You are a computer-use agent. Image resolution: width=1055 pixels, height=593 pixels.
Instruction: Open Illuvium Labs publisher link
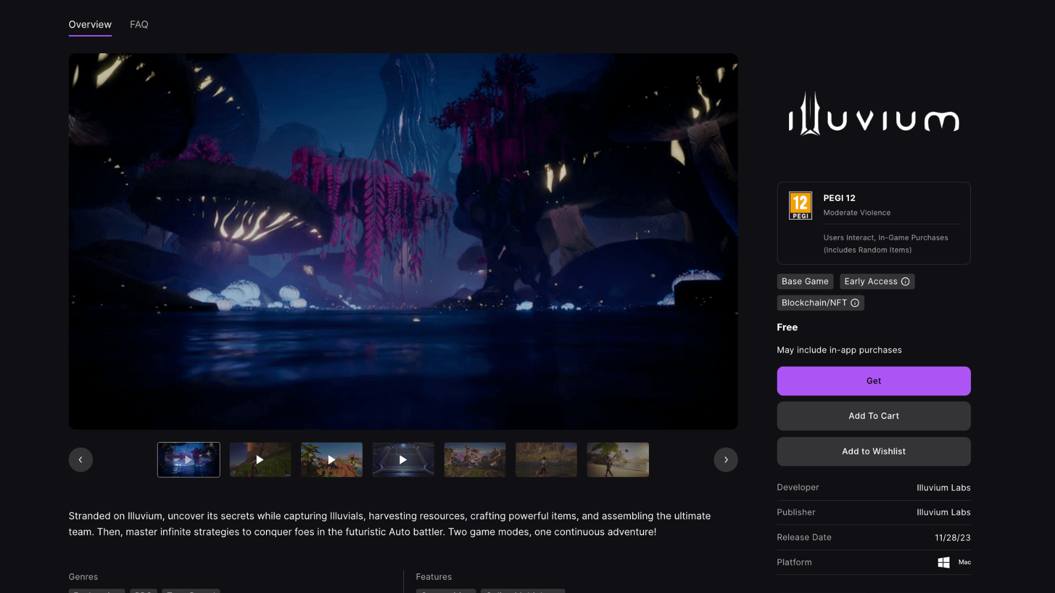tap(943, 512)
